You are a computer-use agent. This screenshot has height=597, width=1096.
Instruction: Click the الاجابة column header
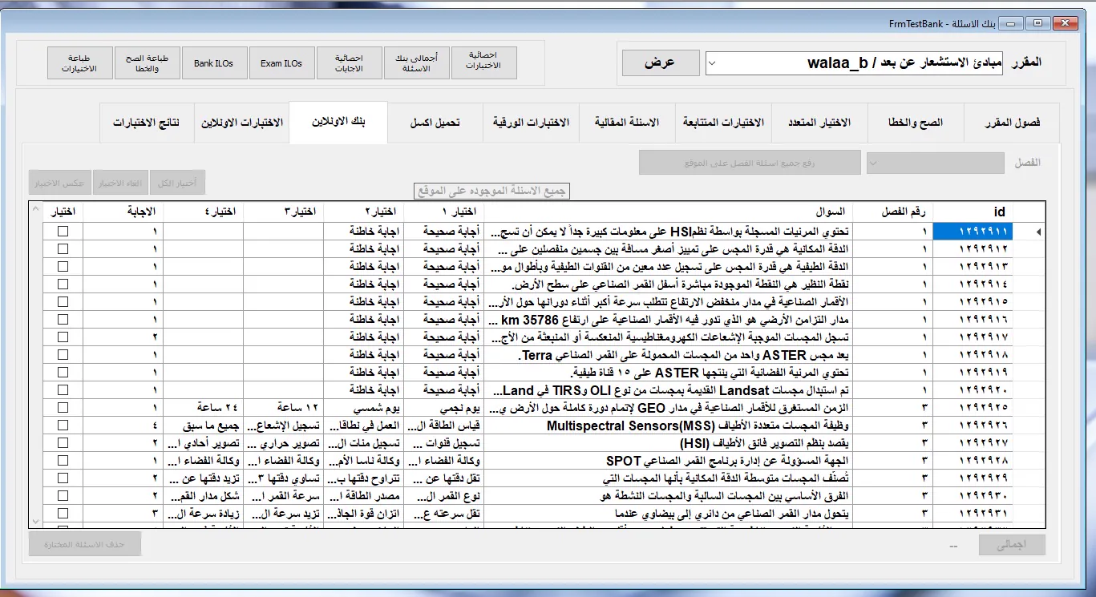tap(123, 212)
